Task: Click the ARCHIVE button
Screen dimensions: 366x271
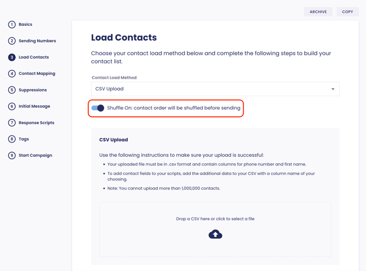Action: pos(318,11)
